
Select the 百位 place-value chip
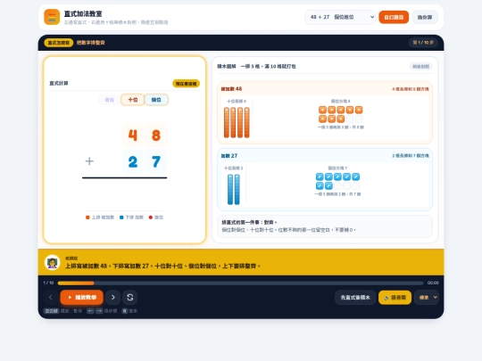click(110, 100)
